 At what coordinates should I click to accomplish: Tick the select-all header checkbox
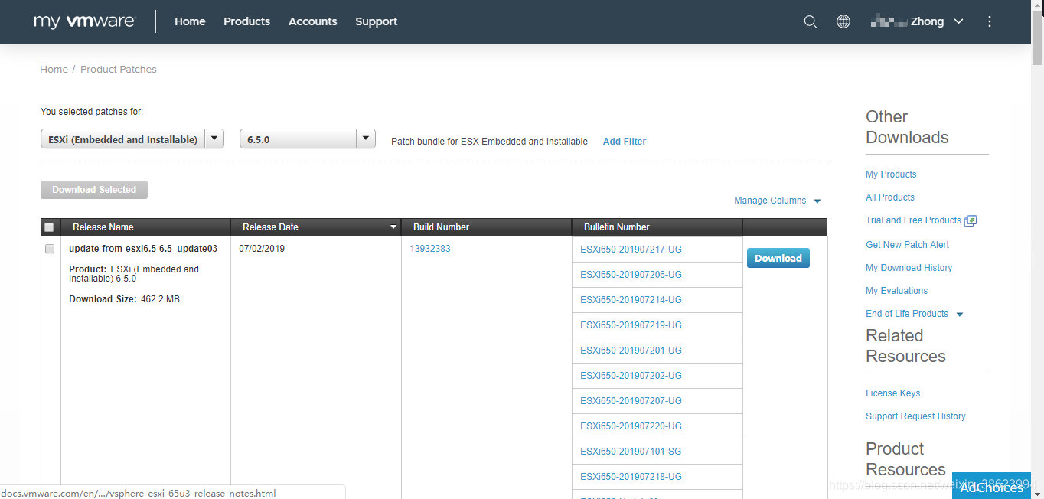49,227
